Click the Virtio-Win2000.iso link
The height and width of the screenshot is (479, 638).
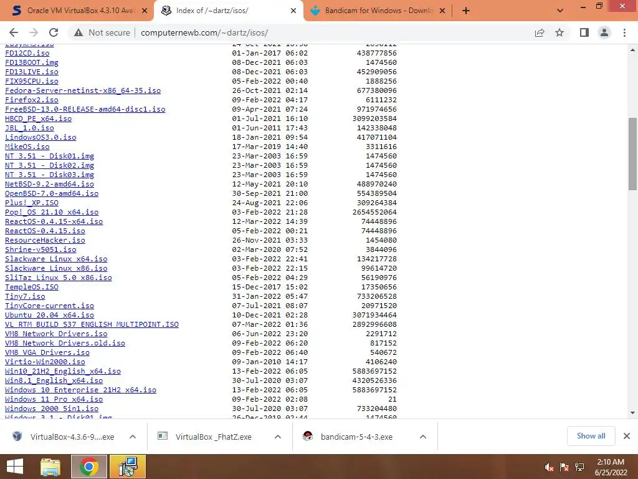click(45, 362)
